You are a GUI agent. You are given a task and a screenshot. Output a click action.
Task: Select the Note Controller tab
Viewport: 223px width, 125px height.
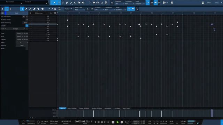tap(72, 108)
